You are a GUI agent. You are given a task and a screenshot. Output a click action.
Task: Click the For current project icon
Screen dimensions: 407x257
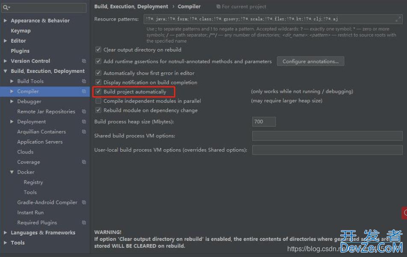[x=218, y=7]
